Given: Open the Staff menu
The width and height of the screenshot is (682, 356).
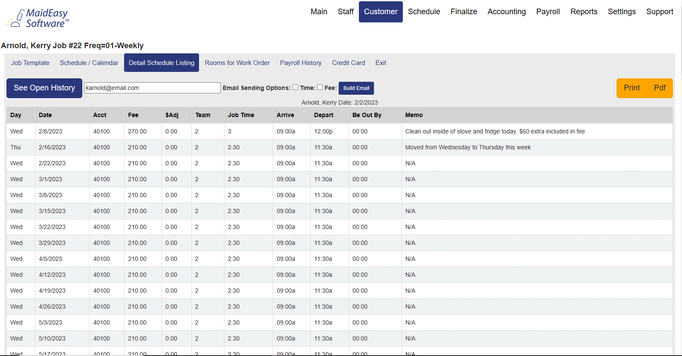Looking at the screenshot, I should tap(346, 12).
